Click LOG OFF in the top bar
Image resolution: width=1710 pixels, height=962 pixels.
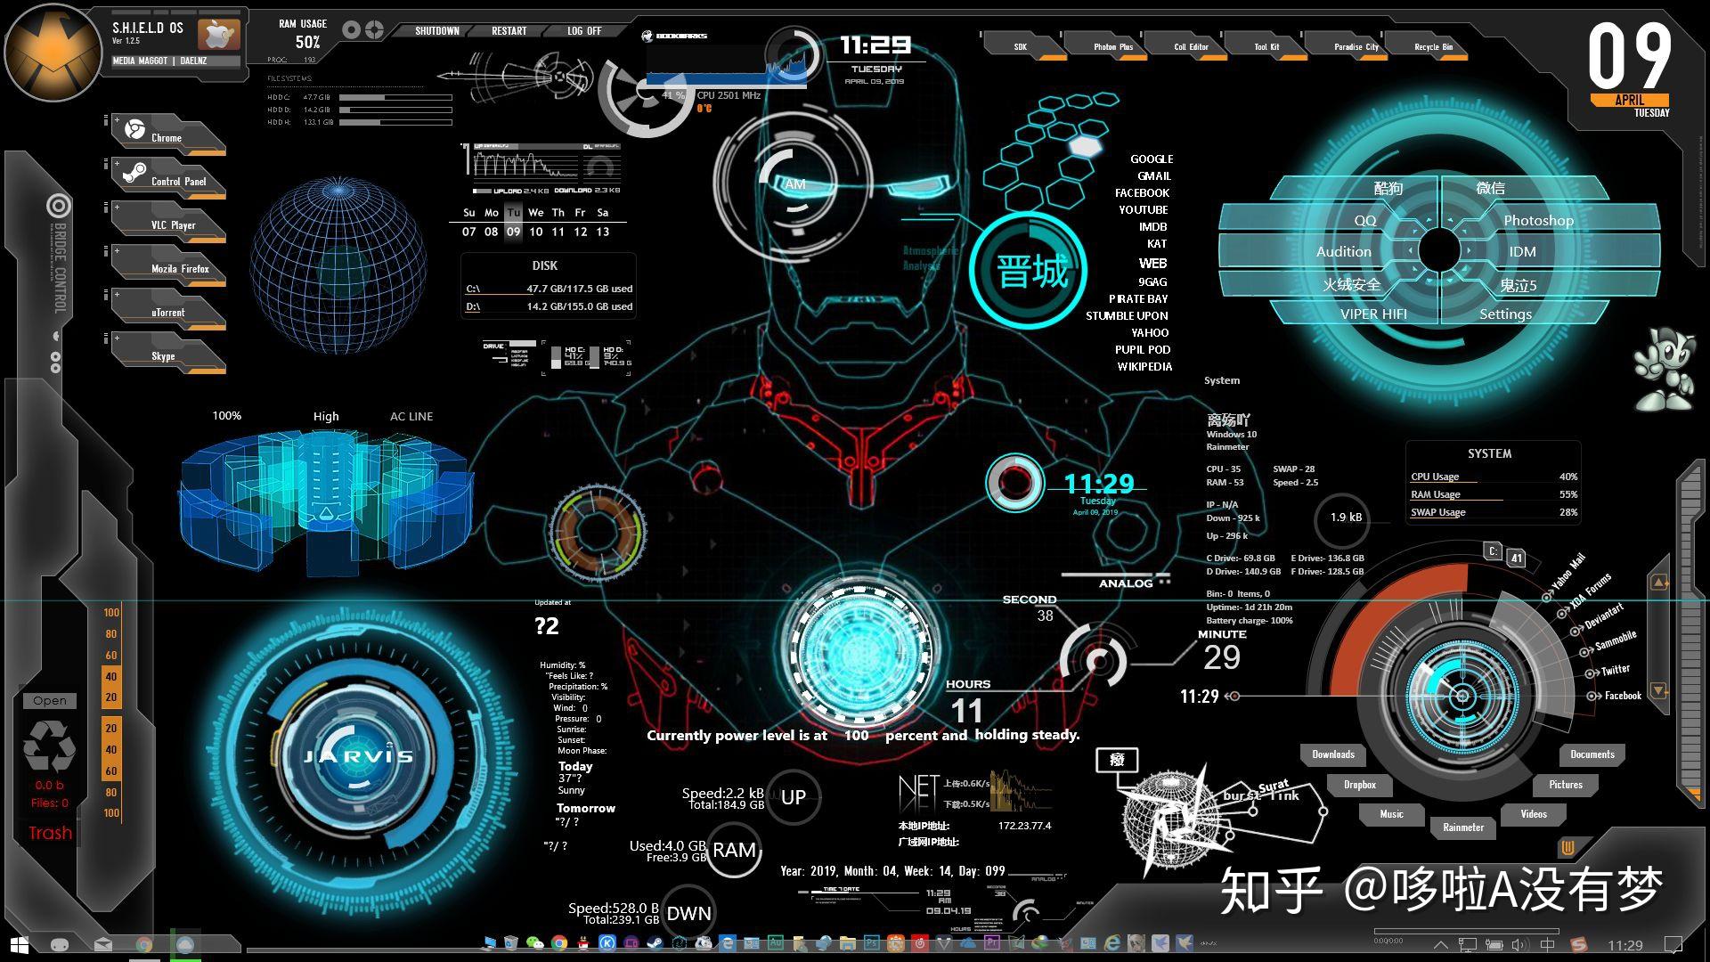click(584, 30)
